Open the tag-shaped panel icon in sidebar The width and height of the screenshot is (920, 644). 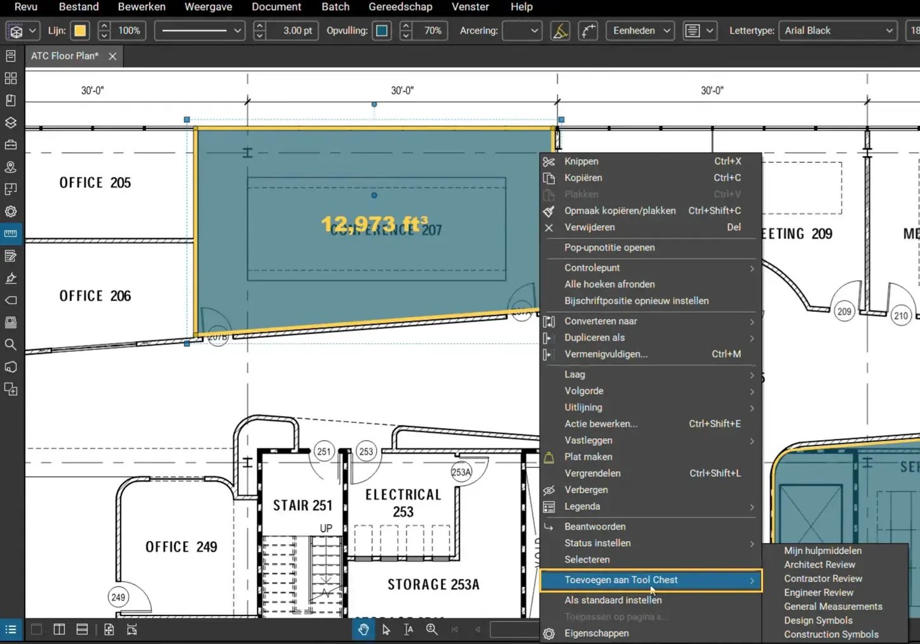(x=11, y=300)
